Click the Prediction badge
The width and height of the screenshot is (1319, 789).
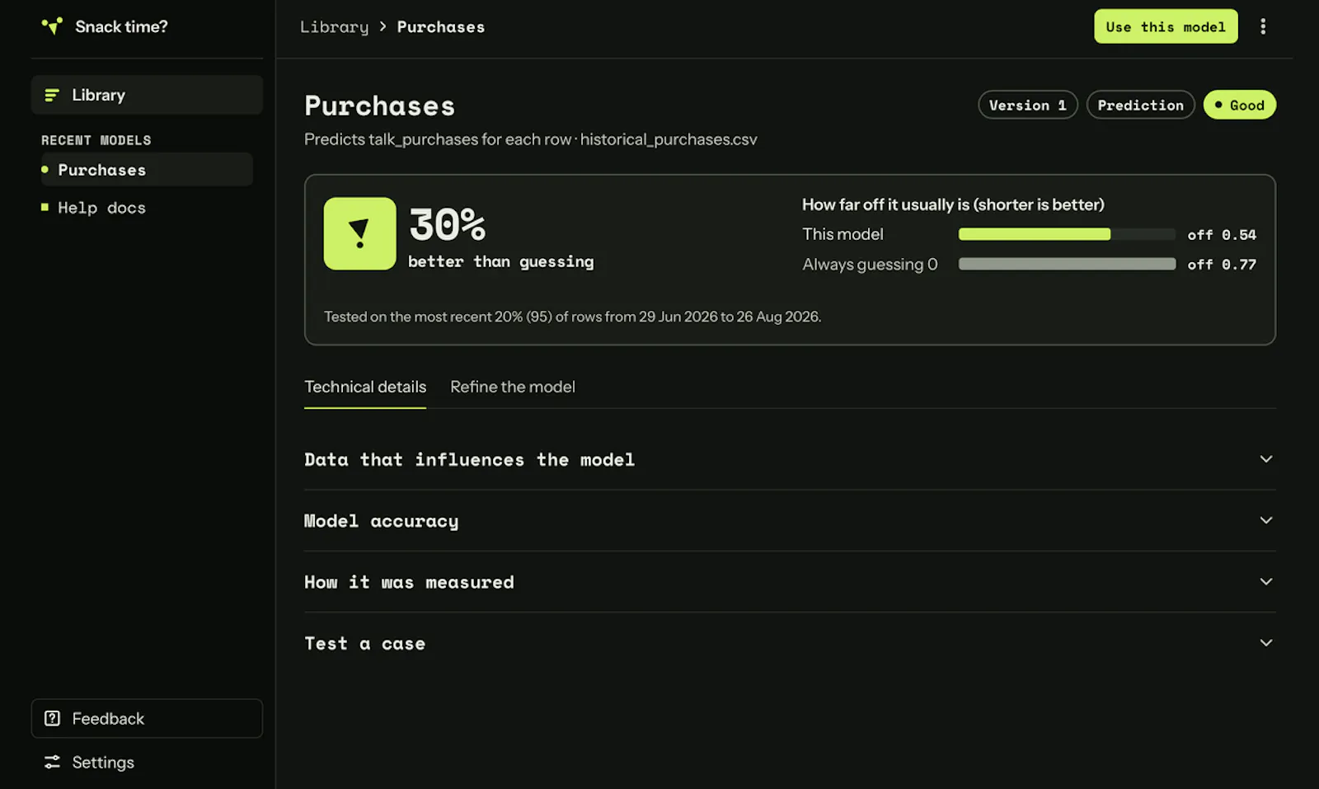(1140, 105)
